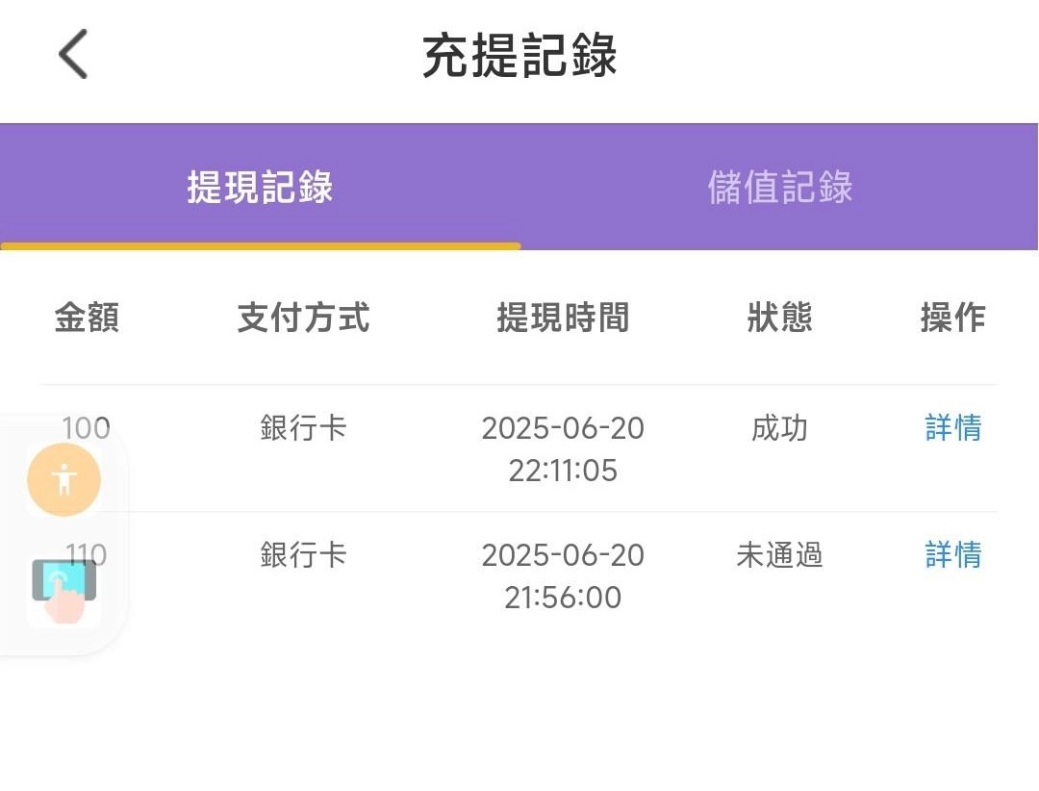Open the orange accessibility floating icon
Screen dimensions: 1039x791
click(x=63, y=480)
